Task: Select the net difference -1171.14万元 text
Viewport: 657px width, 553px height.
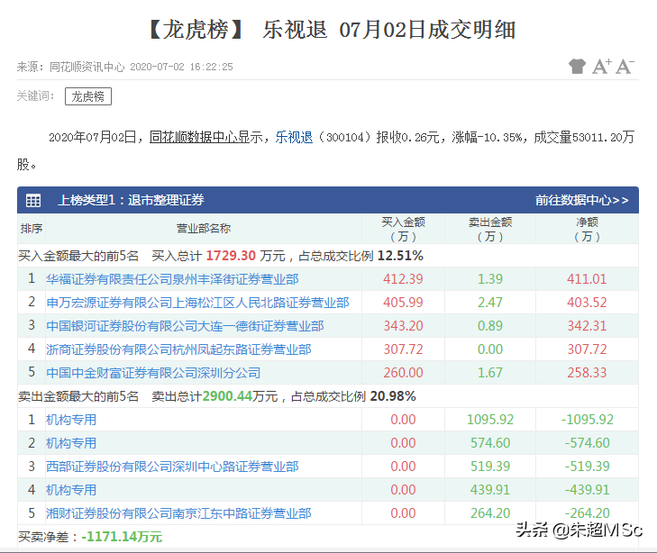Action: pos(122,537)
